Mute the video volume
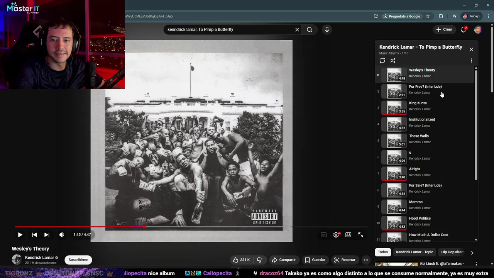Viewport: 494px width, 278px height. (62, 235)
